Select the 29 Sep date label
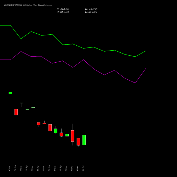Screen dimensions: 177x177 click(66, 169)
